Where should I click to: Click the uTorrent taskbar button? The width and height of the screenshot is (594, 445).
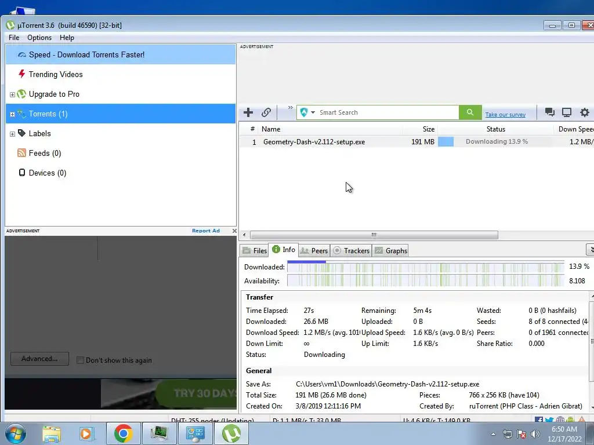click(x=231, y=433)
